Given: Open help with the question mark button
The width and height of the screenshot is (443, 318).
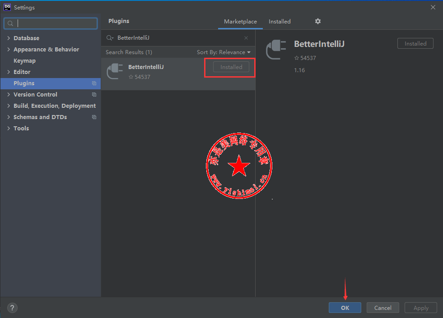Looking at the screenshot, I should coord(12,308).
